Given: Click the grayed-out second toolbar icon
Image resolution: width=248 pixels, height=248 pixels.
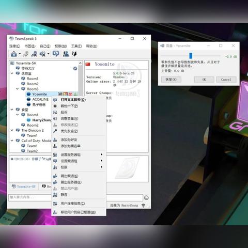Looking at the screenshot, I should [x=26, y=54].
